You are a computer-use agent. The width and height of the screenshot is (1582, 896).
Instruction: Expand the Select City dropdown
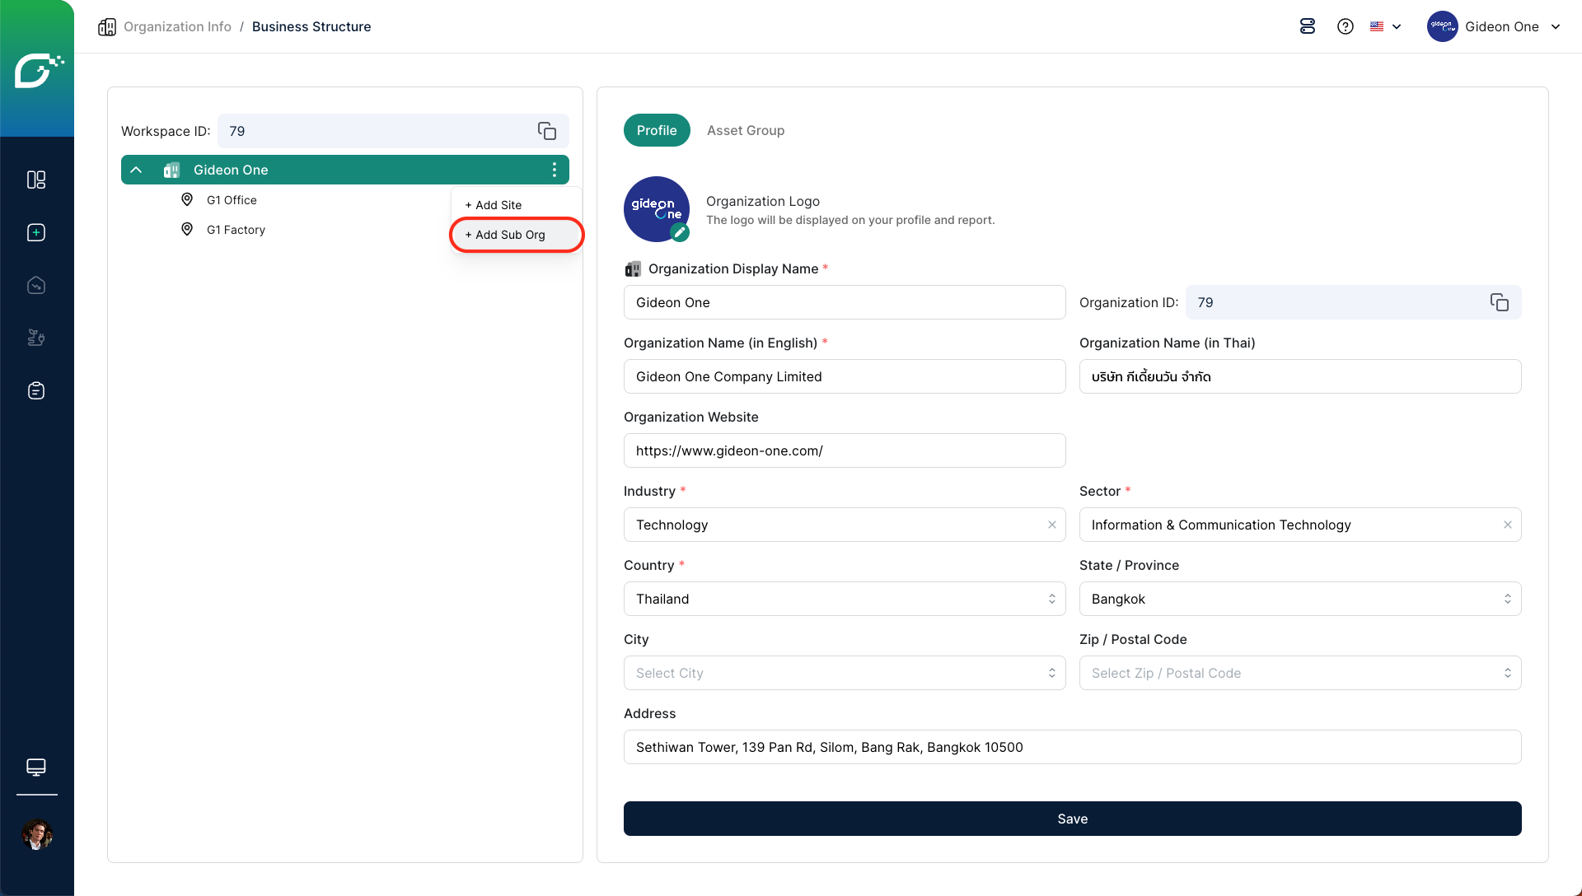(x=844, y=673)
